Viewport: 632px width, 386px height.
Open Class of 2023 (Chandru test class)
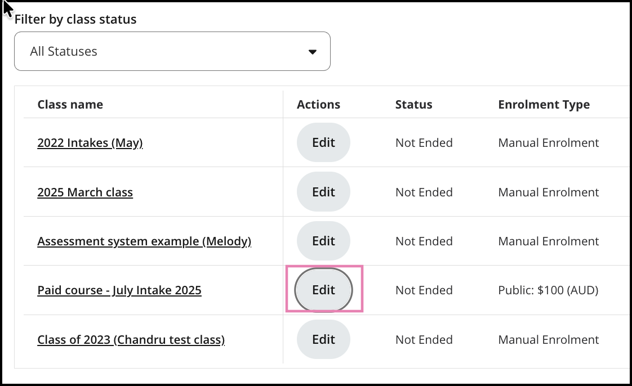pos(131,340)
